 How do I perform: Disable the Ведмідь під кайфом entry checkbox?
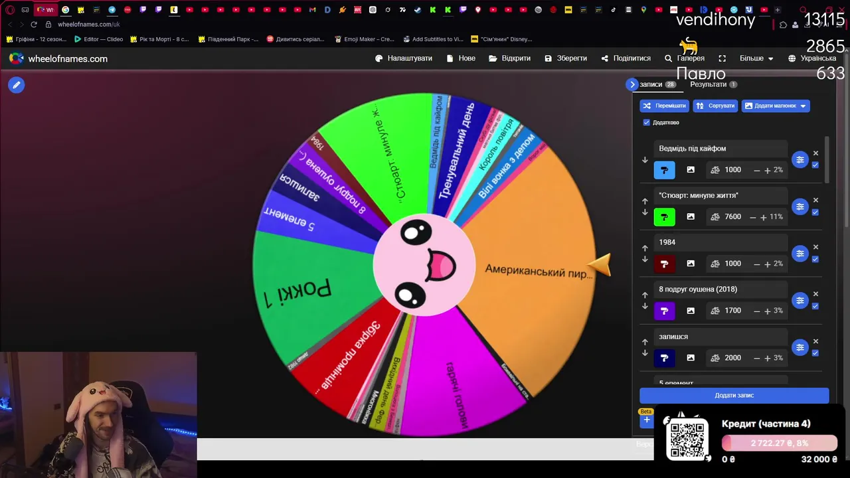tap(815, 165)
